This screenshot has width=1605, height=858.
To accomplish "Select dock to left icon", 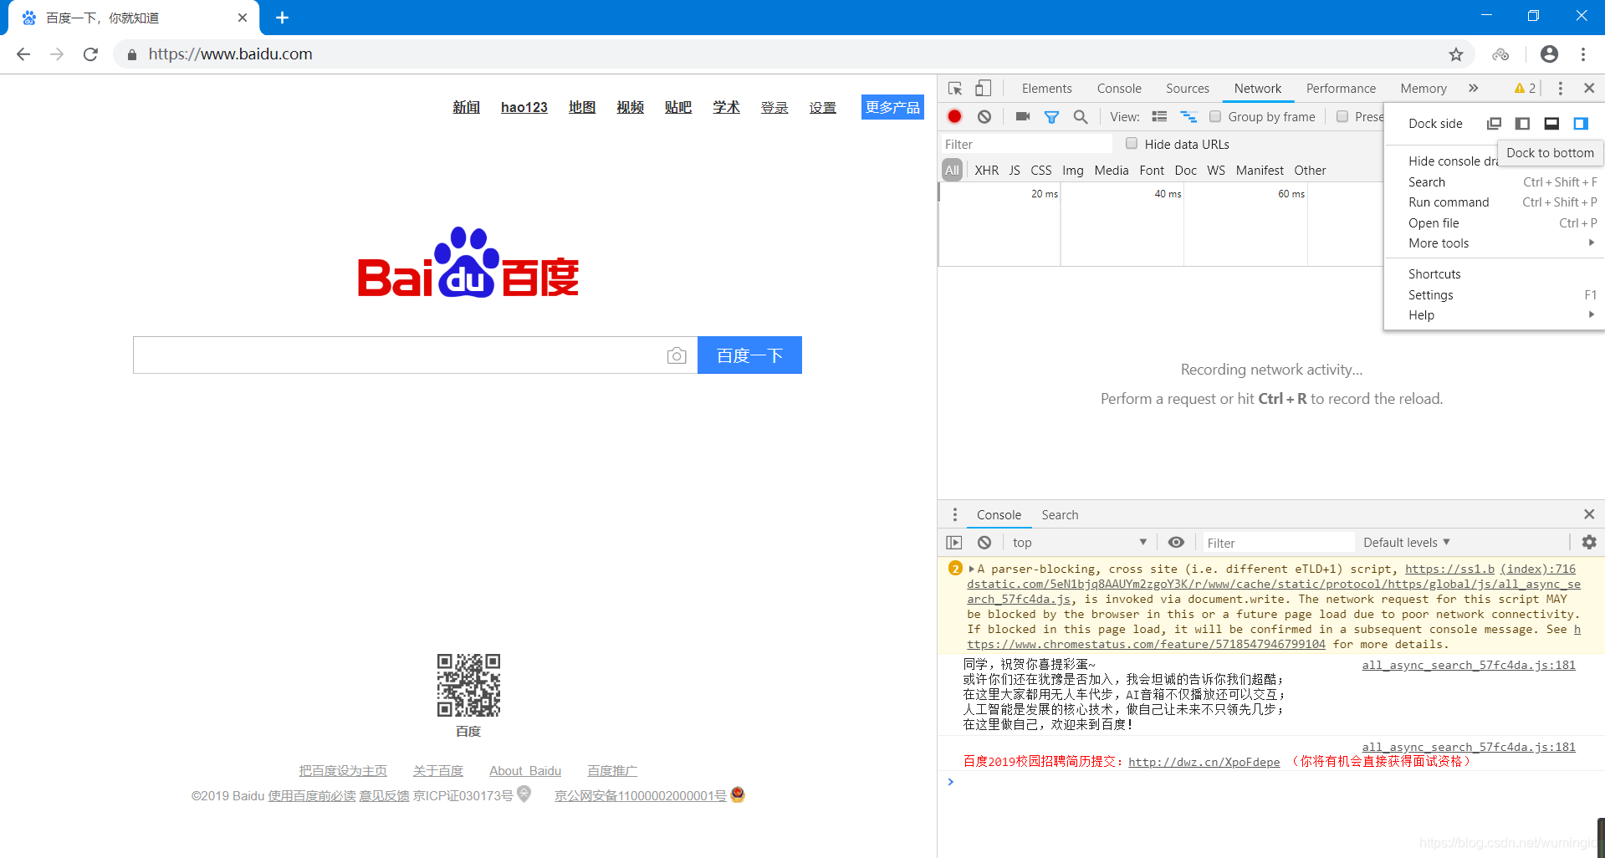I will tap(1522, 124).
